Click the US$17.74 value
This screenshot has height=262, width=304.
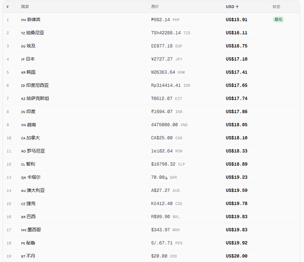tap(236, 99)
